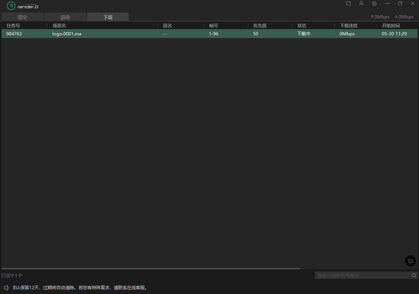Open the folder icon in title bar
This screenshot has width=419, height=294.
(348, 3)
